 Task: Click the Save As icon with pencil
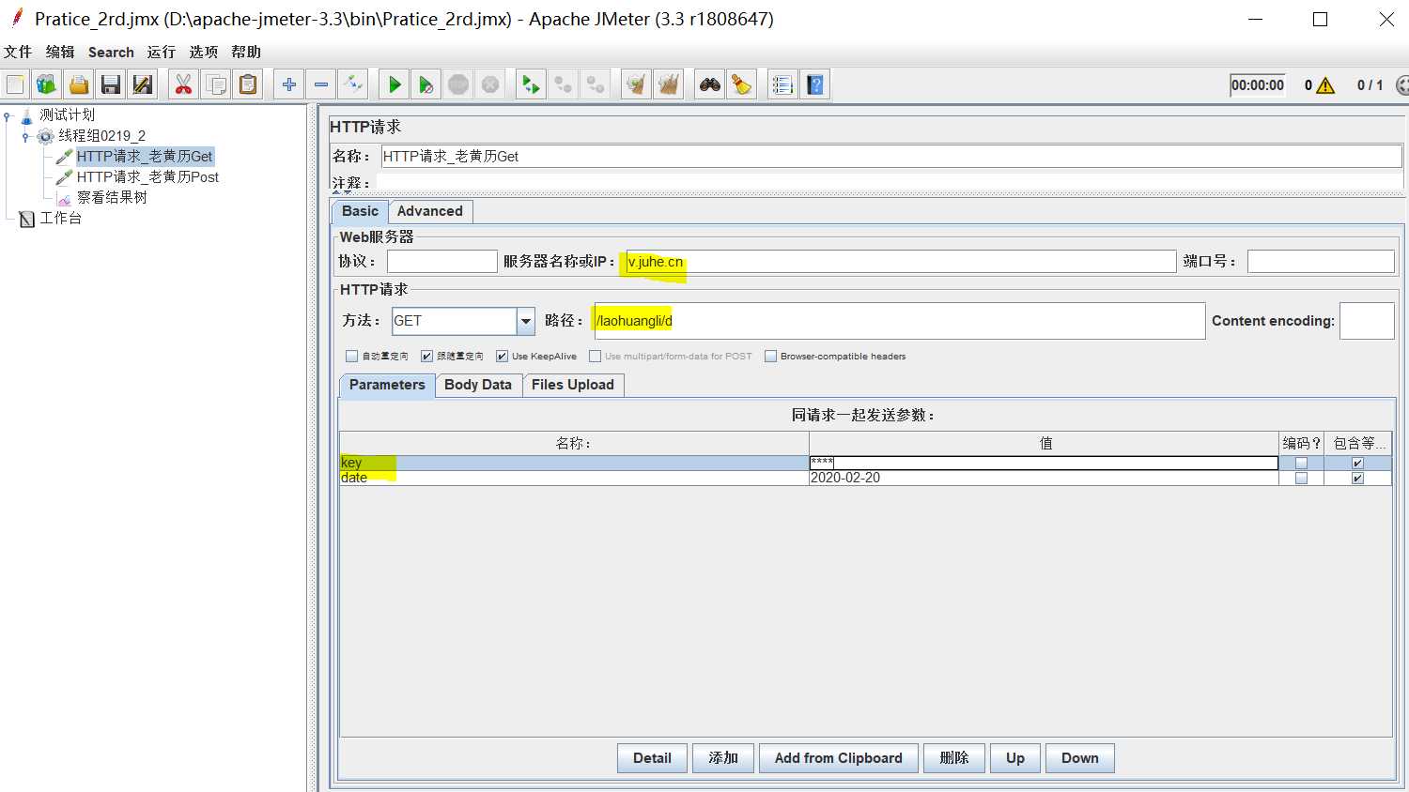coord(143,84)
